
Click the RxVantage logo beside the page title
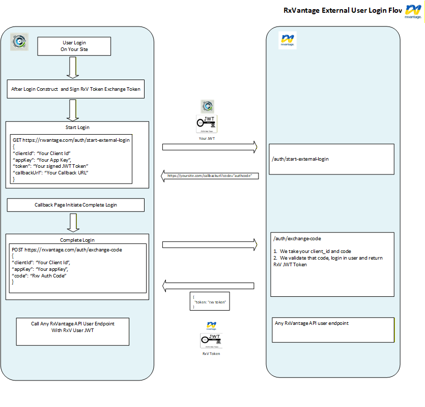[413, 12]
